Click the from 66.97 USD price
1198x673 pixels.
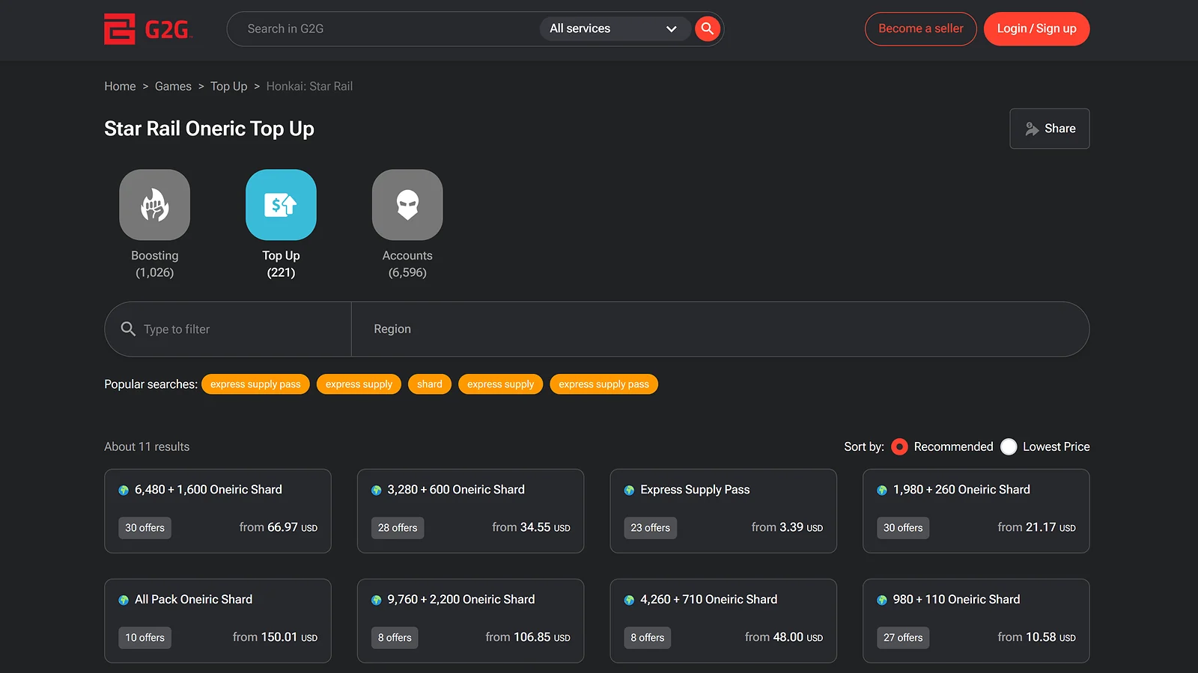(x=279, y=527)
